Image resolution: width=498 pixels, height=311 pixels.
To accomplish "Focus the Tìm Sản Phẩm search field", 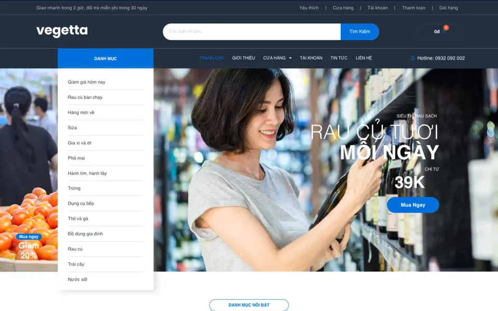I will click(x=252, y=32).
